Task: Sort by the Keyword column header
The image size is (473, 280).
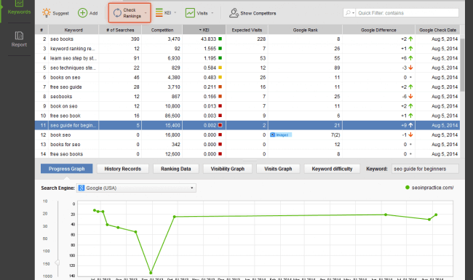Action: [x=73, y=30]
